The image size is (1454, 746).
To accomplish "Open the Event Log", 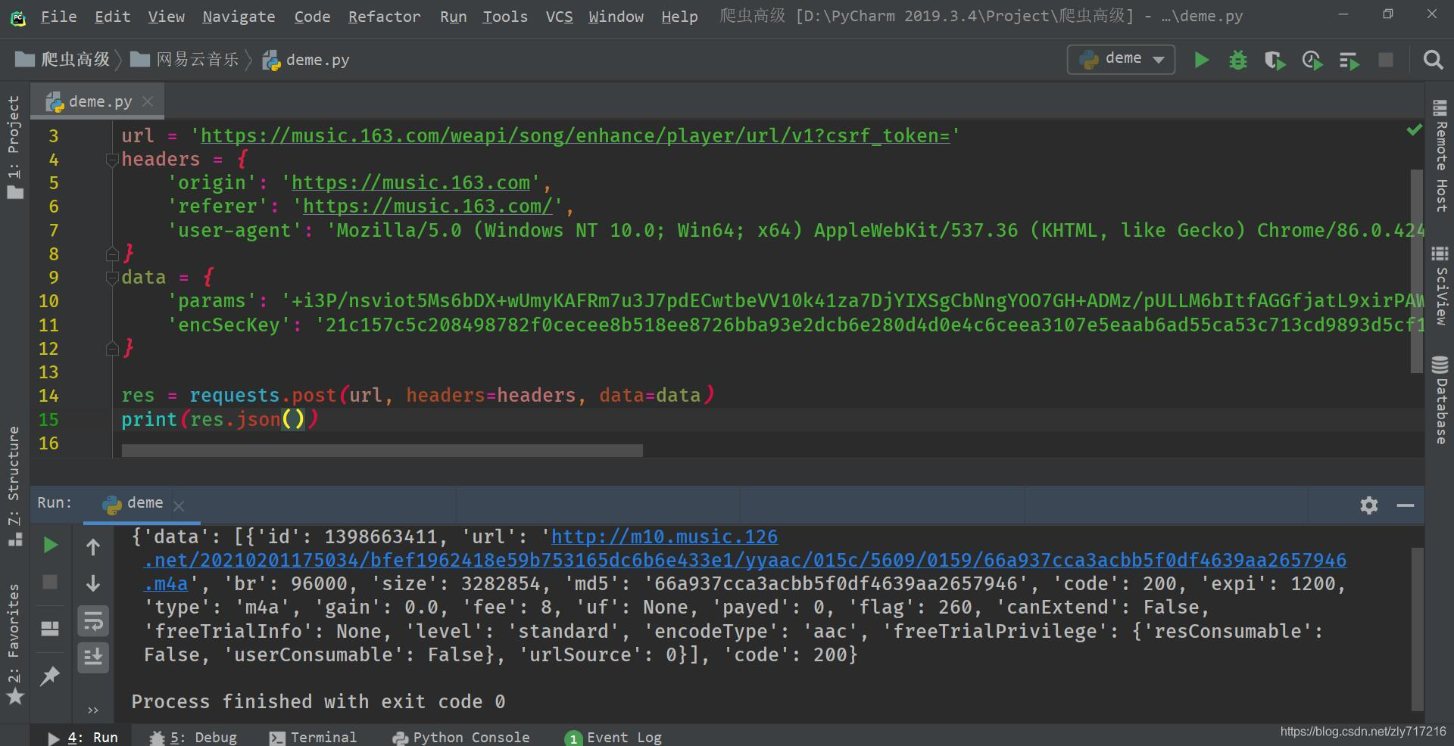I will (x=613, y=737).
